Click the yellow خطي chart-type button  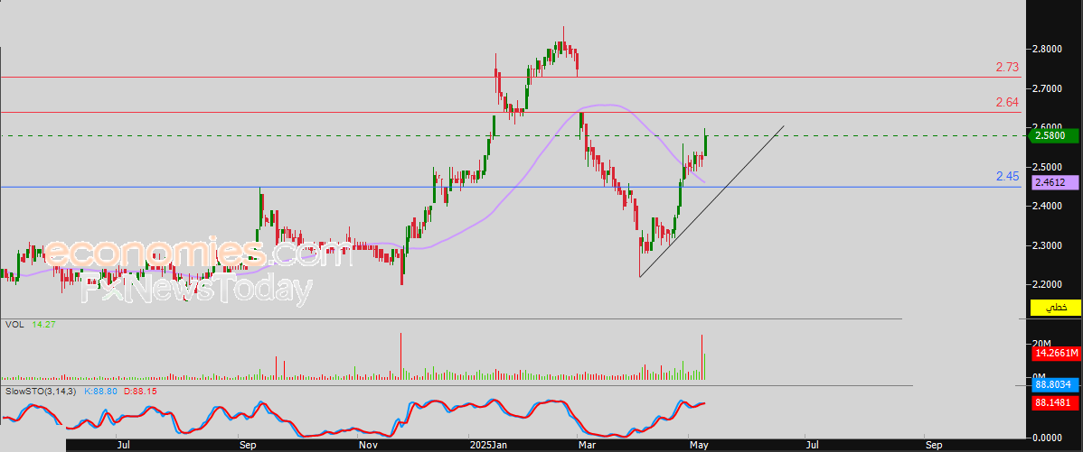(x=1055, y=308)
